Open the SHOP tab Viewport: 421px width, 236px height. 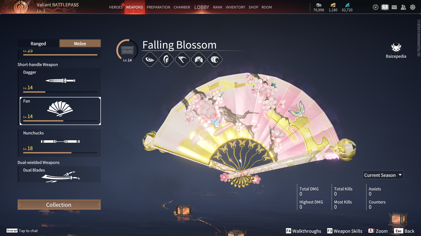(253, 7)
